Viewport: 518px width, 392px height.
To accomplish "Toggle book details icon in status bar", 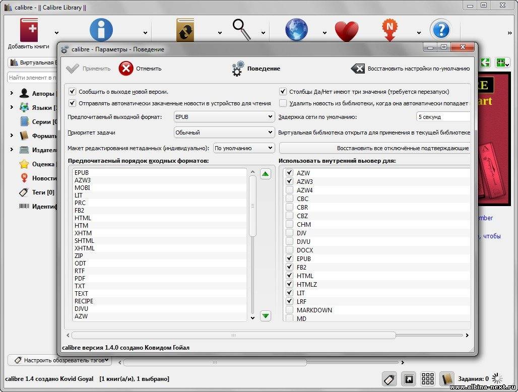I will pyautogui.click(x=446, y=379).
